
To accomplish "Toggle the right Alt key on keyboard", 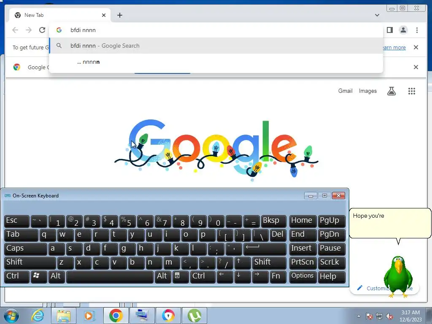I will pyautogui.click(x=162, y=277).
